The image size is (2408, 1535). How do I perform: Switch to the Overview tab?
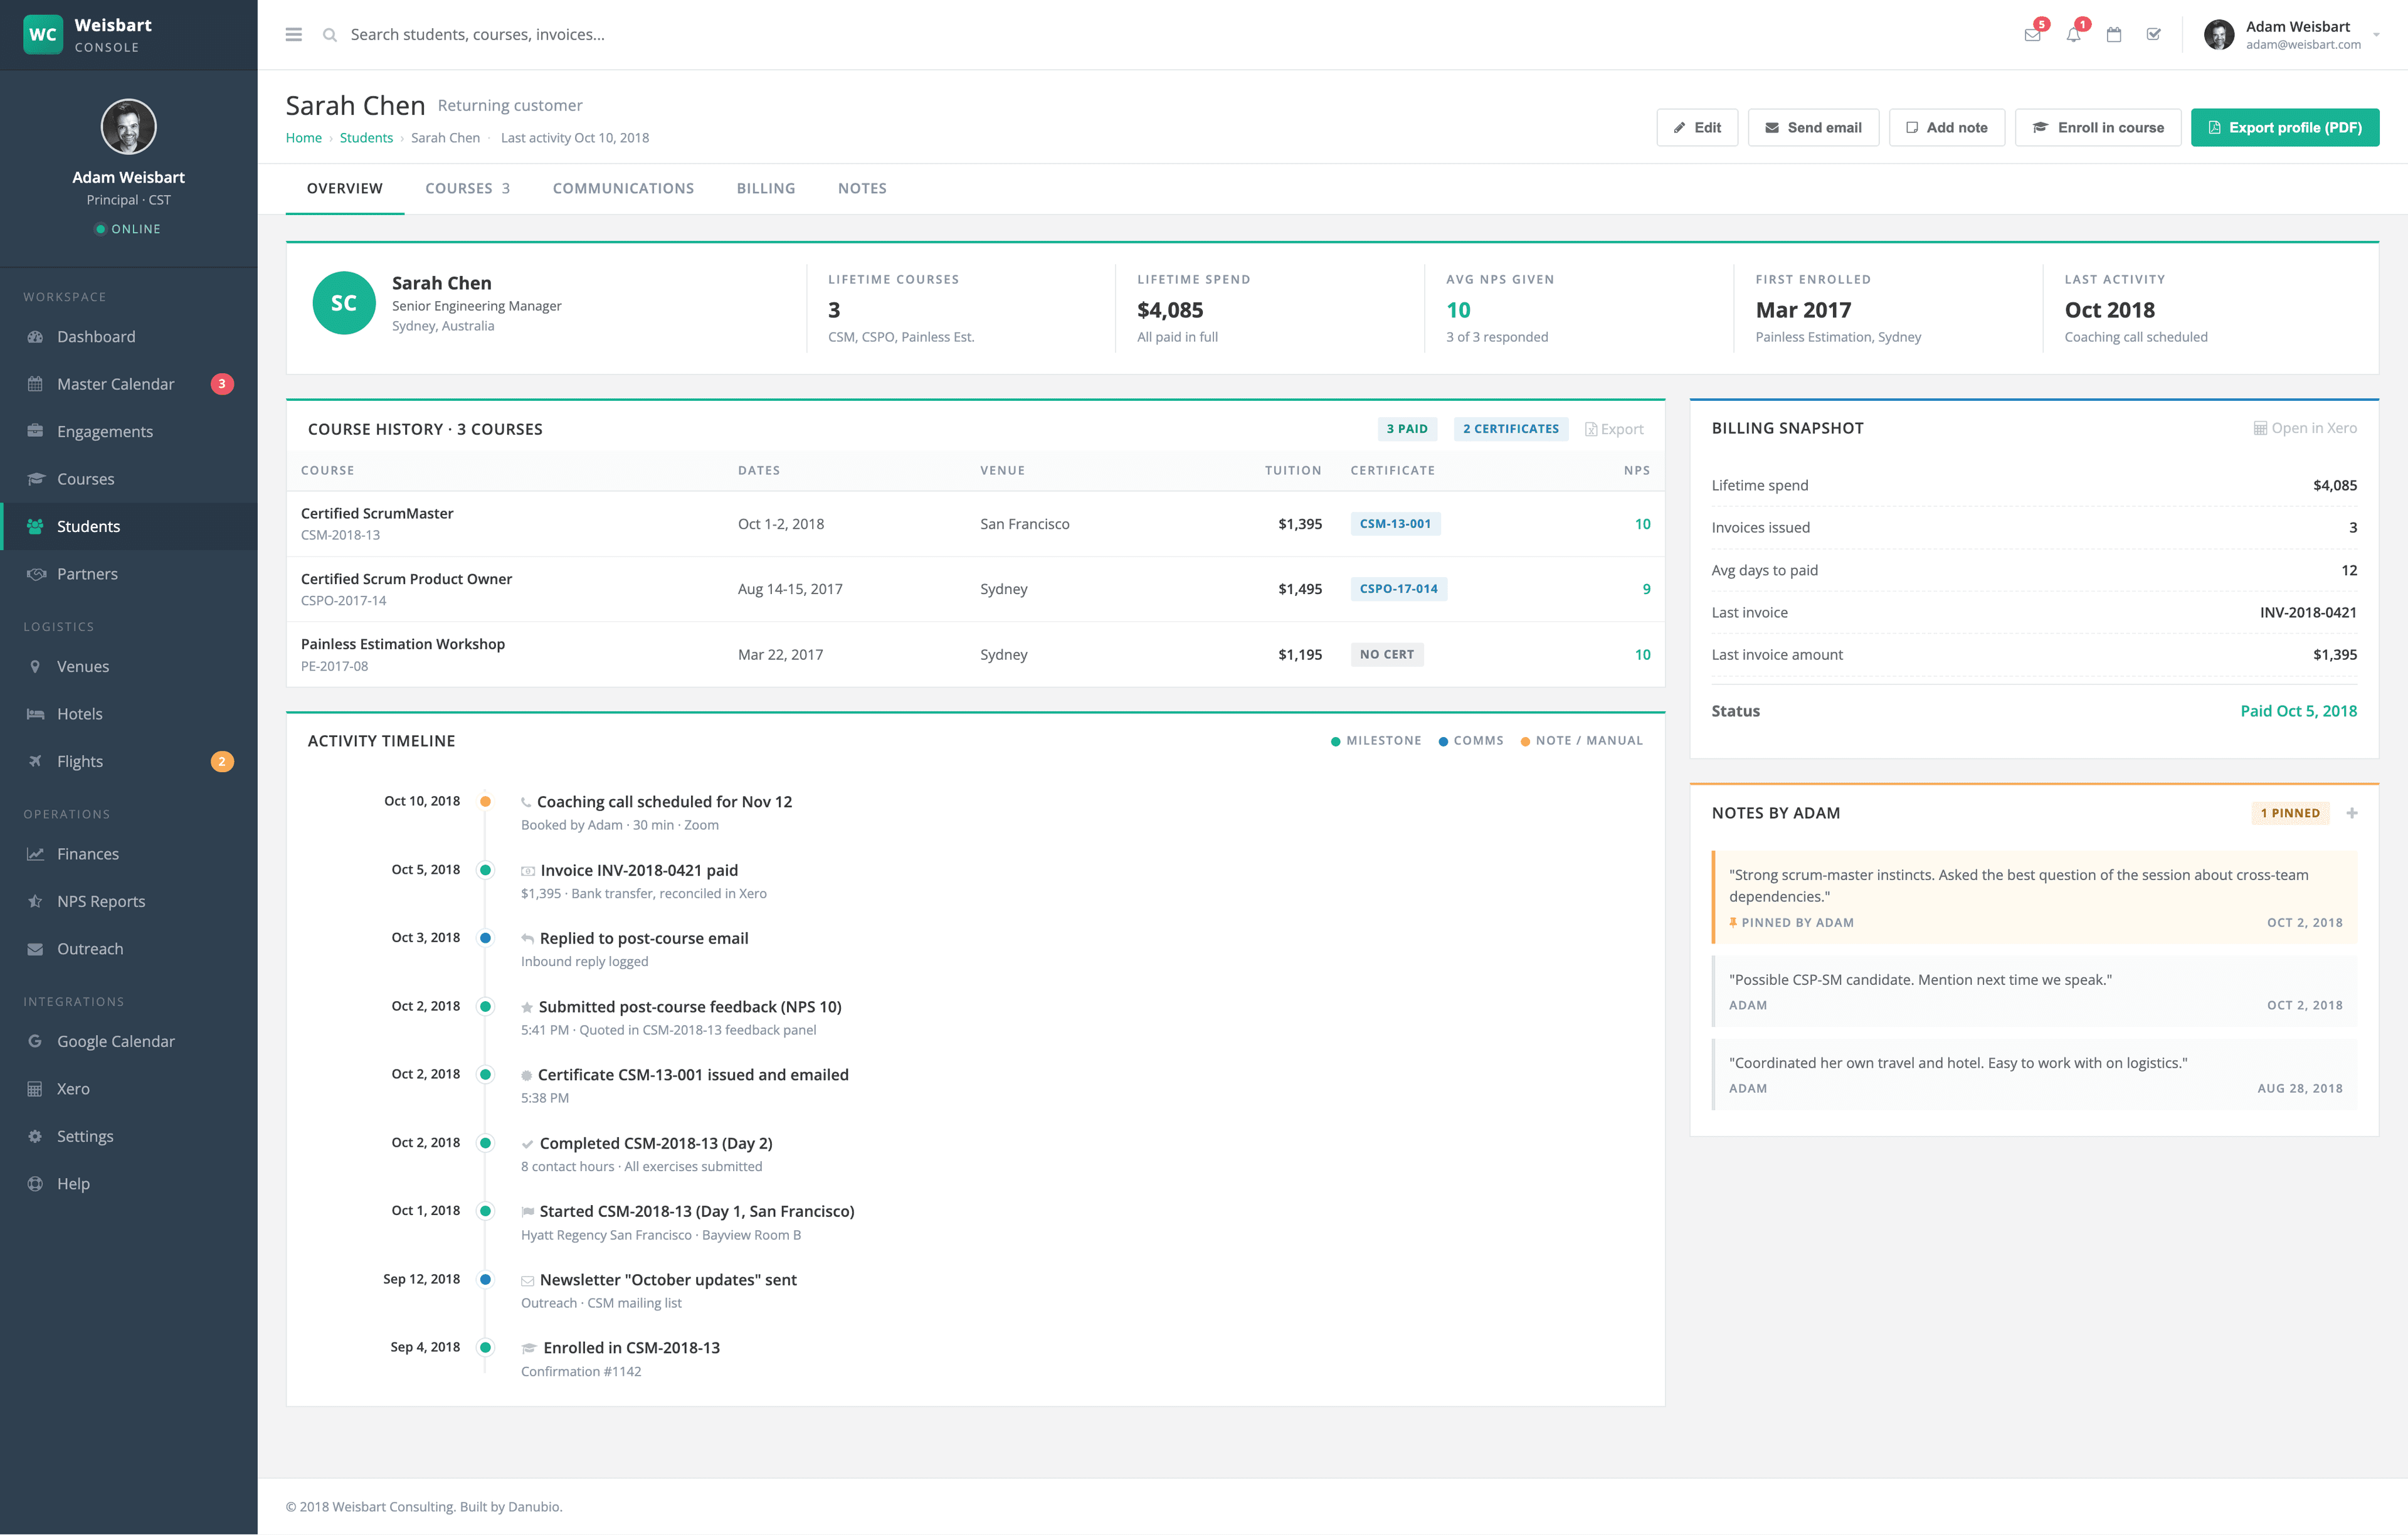[345, 188]
